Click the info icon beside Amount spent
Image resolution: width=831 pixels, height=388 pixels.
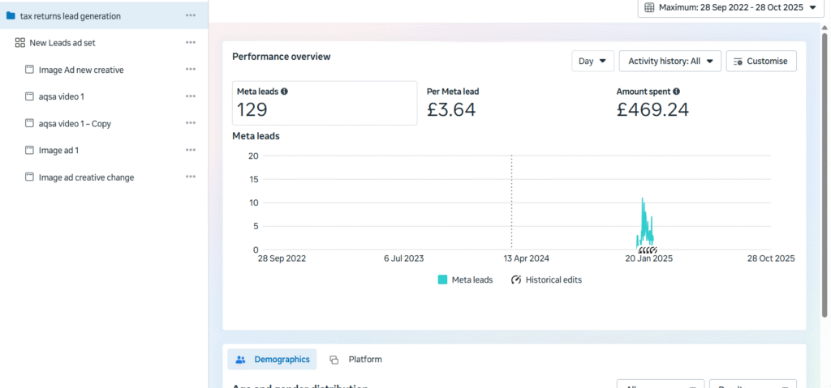click(676, 92)
